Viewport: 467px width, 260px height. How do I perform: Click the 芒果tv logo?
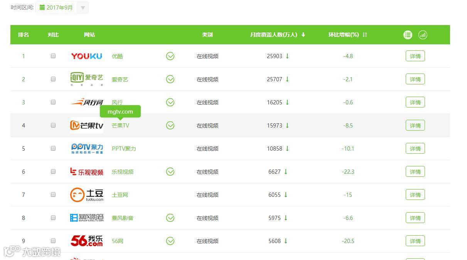(x=87, y=126)
